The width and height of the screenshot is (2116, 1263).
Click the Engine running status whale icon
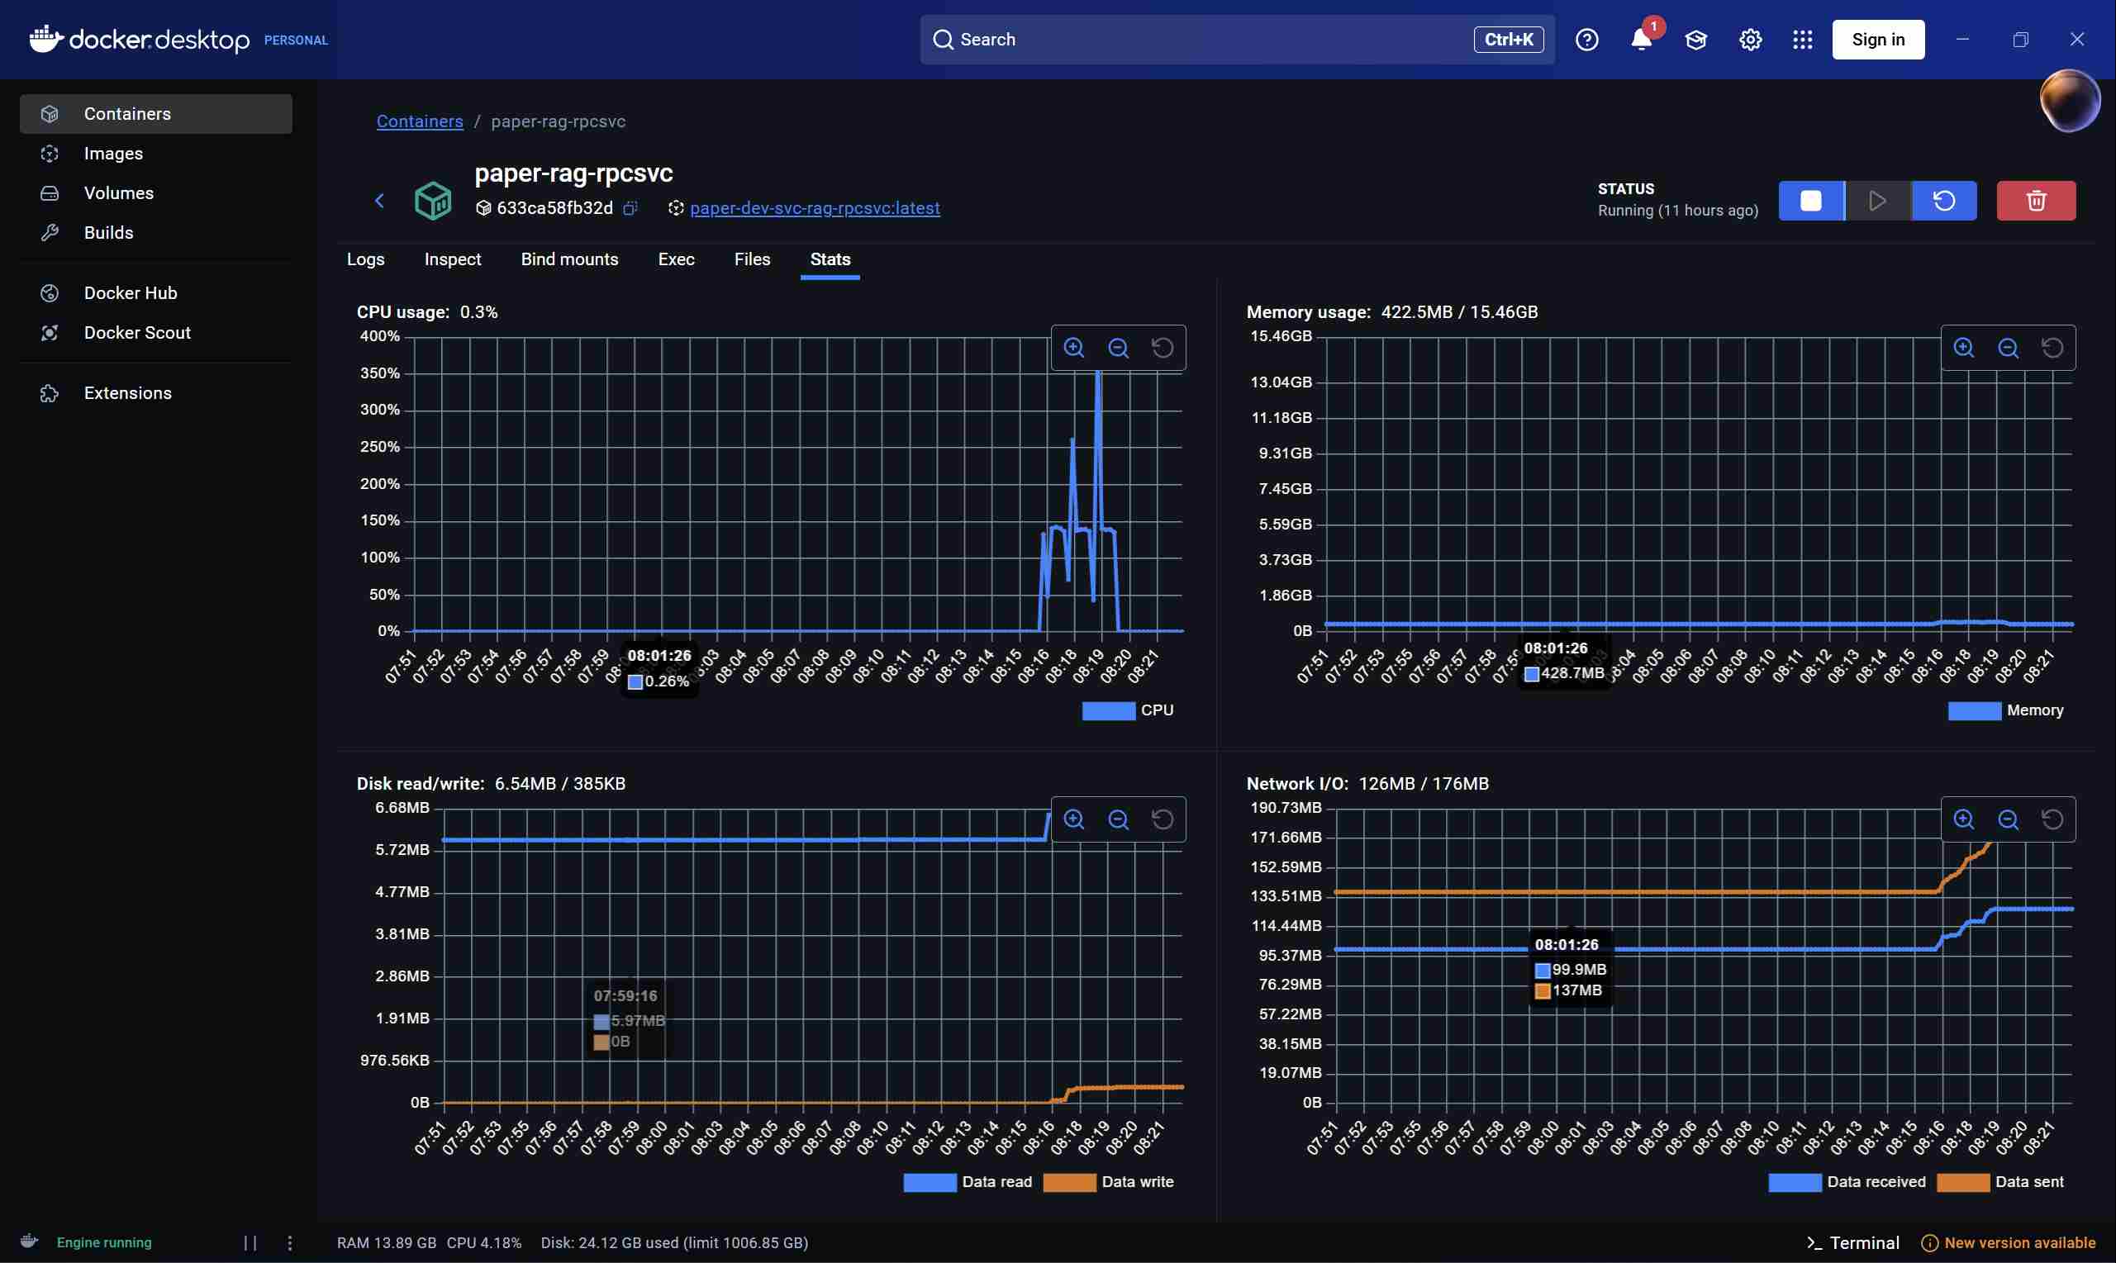30,1242
